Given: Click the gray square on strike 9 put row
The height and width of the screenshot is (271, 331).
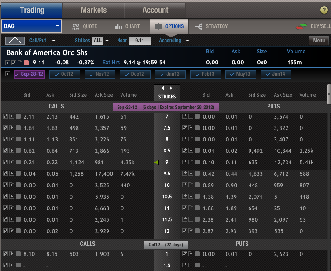Looking at the screenshot, I should pyautogui.click(x=197, y=162).
